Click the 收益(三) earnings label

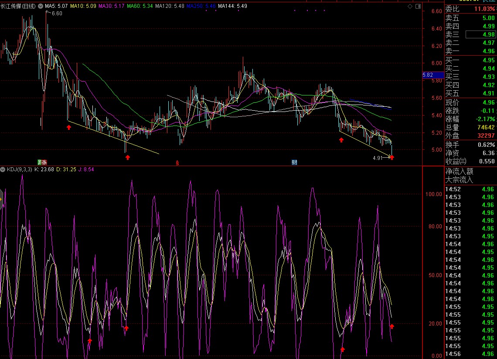(x=456, y=161)
